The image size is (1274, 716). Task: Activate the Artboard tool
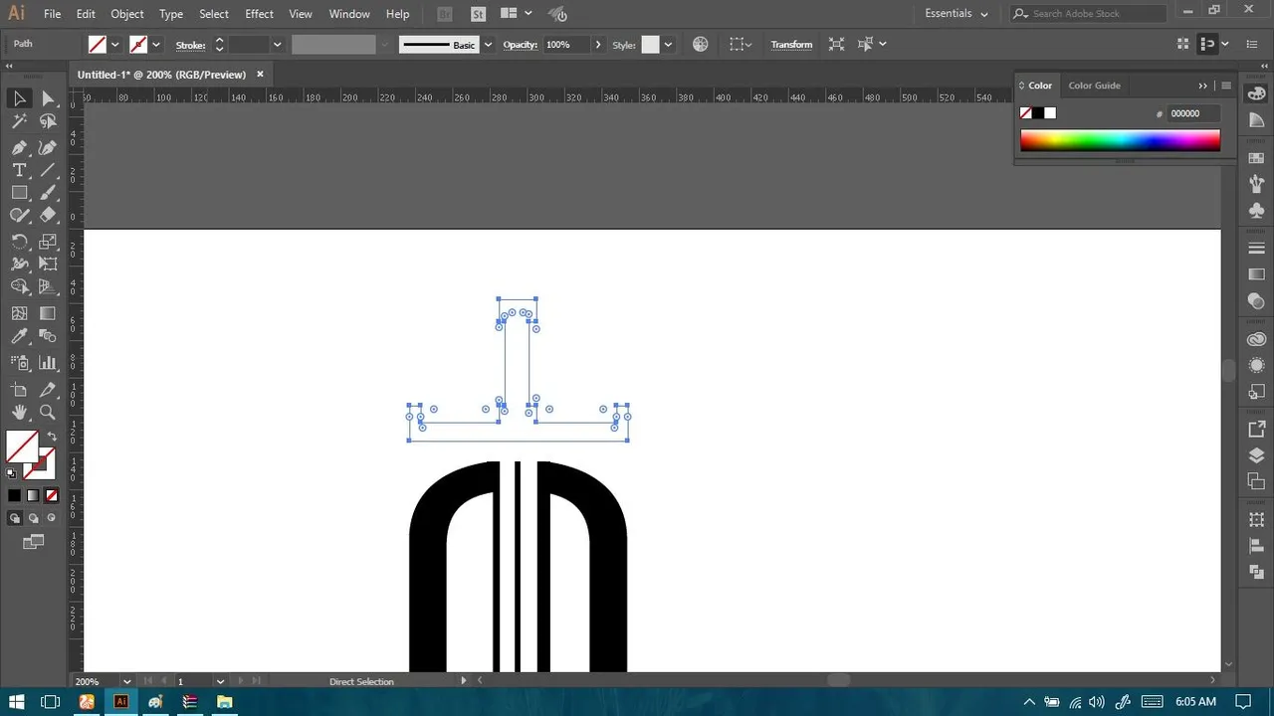(x=19, y=390)
